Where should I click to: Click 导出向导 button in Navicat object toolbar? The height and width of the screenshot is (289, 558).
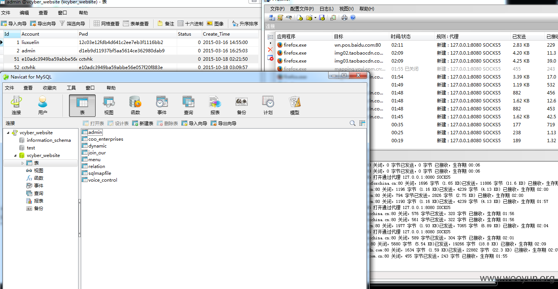pos(223,123)
